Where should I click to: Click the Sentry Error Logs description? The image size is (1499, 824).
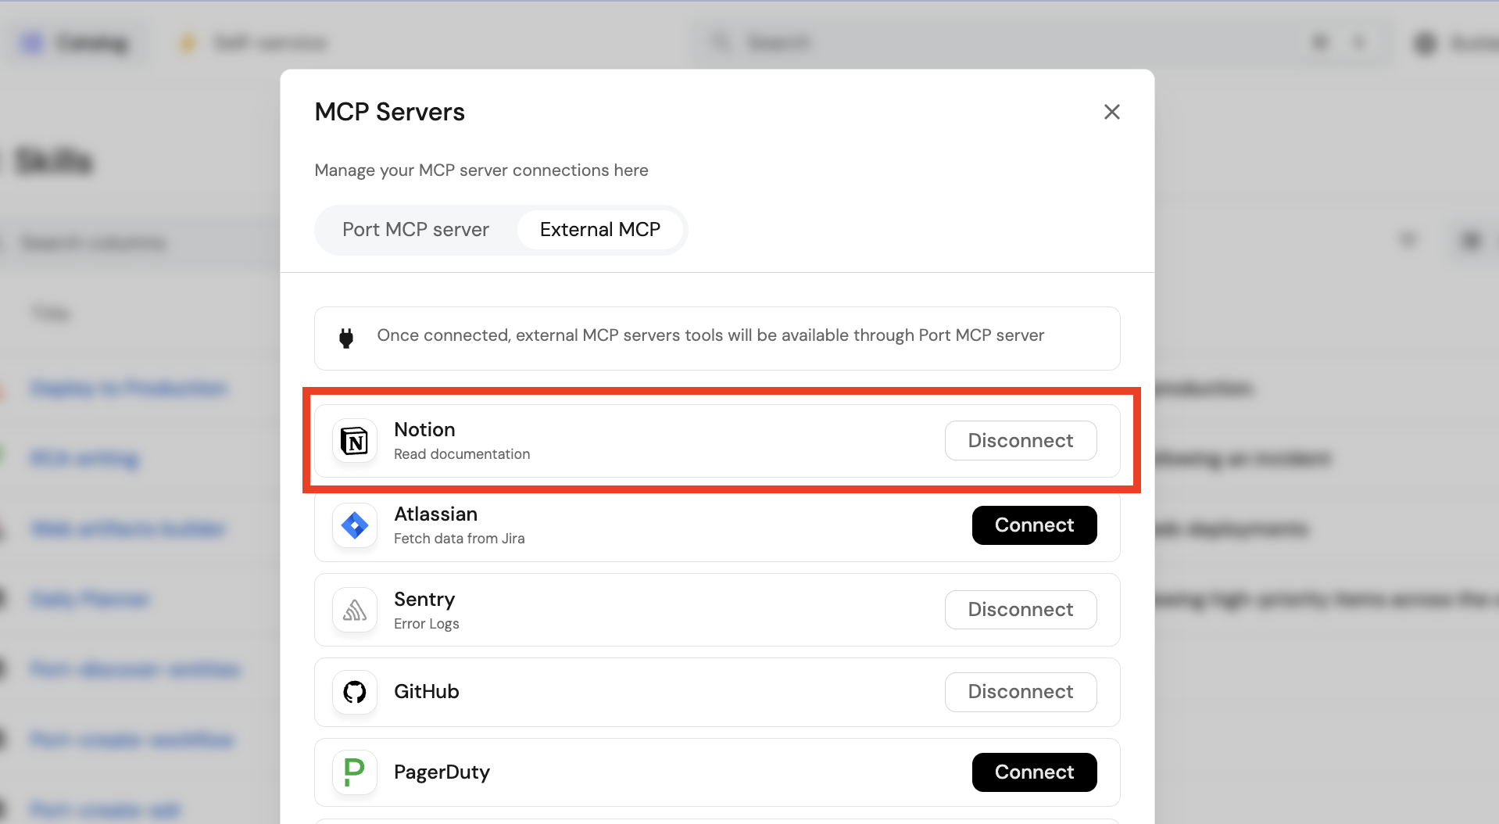(x=426, y=624)
